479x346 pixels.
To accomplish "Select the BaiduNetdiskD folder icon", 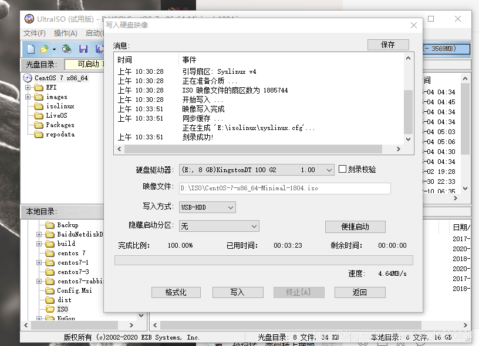I will click(50, 235).
